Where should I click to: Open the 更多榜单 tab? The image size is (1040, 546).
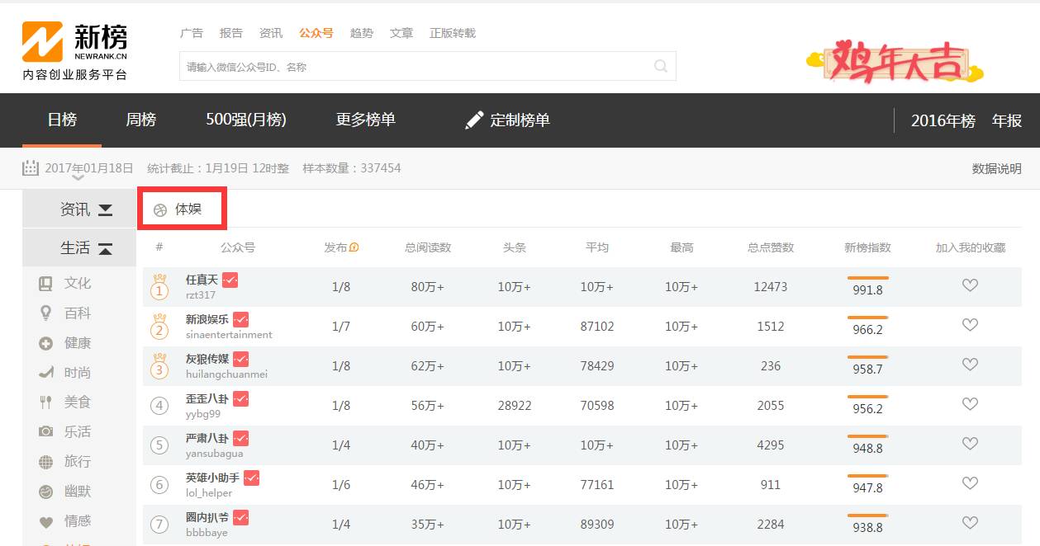click(366, 120)
